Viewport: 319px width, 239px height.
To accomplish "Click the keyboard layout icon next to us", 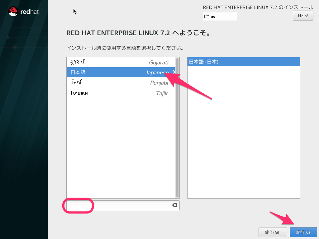I will (x=207, y=17).
